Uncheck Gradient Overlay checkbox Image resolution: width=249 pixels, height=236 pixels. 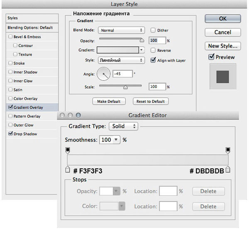click(x=10, y=107)
